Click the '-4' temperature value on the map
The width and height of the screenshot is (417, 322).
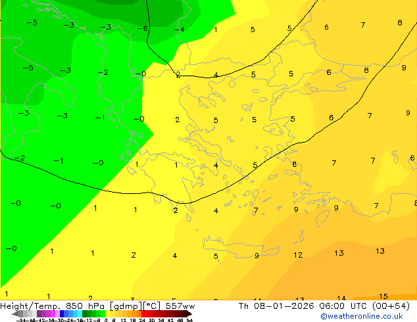pos(179,29)
